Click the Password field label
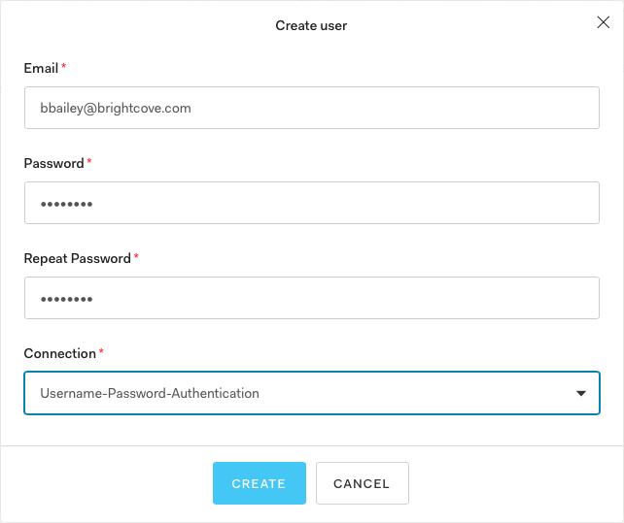This screenshot has width=624, height=523. (53, 163)
